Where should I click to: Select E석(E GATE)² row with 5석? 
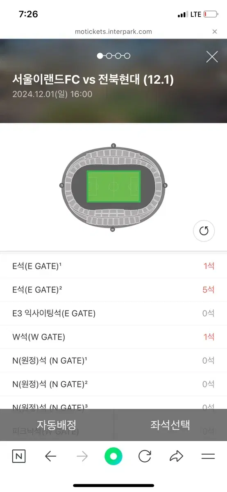113,289
